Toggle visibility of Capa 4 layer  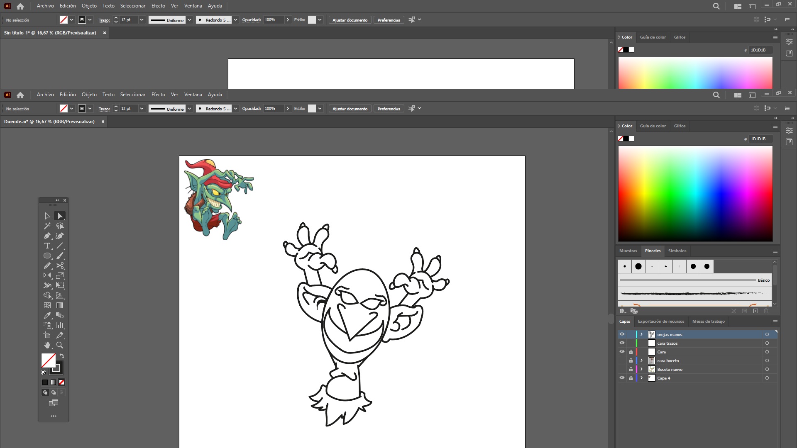pyautogui.click(x=622, y=378)
